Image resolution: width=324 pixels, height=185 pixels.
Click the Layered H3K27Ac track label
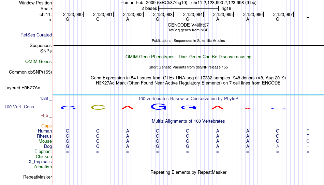tap(22, 88)
